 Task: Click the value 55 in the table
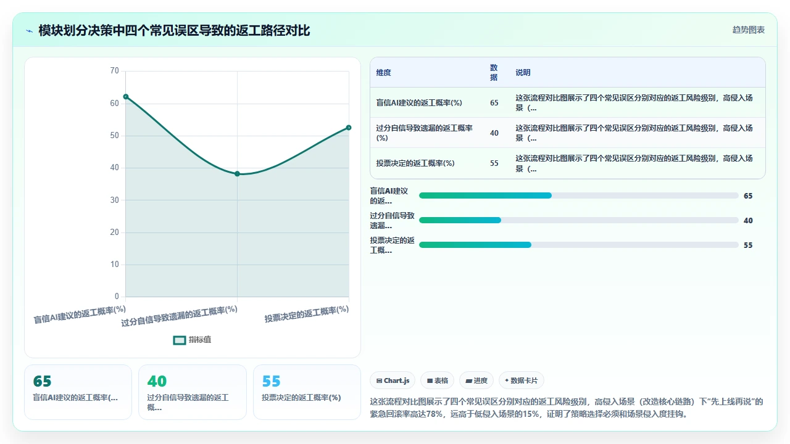[x=494, y=163]
